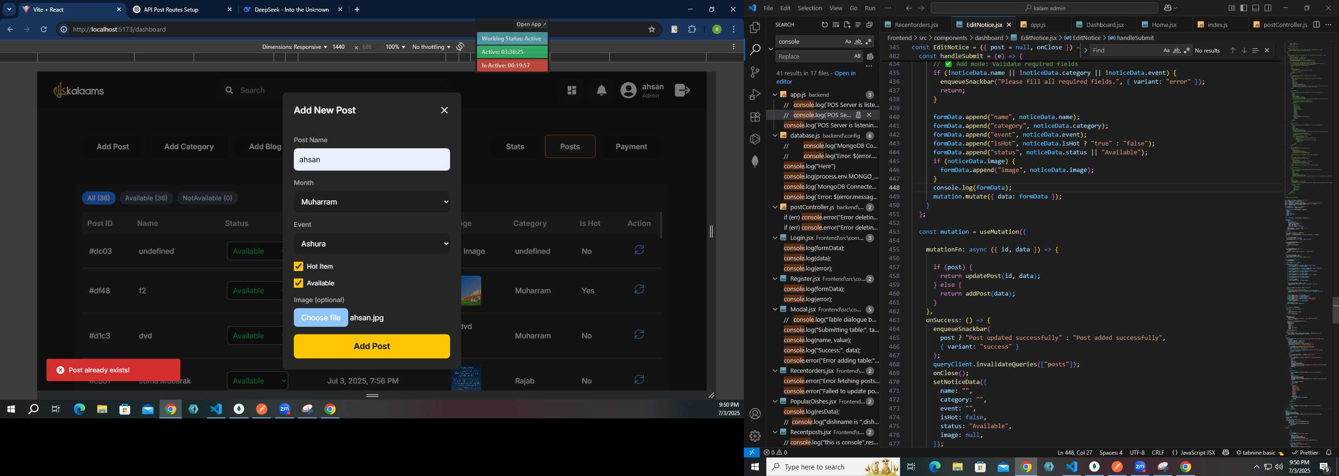Reload the localhost dashboard page
Screen dimensions: 1339x476
(44, 30)
